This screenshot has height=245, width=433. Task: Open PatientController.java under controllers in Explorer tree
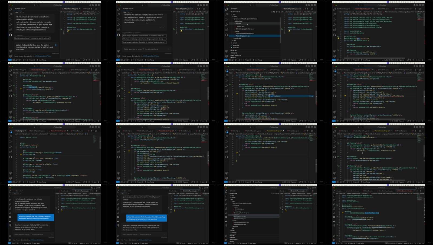point(240,219)
